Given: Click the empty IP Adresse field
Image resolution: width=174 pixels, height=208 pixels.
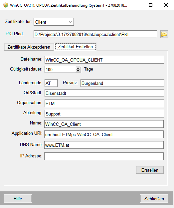Looking at the screenshot, I should pos(104,156).
